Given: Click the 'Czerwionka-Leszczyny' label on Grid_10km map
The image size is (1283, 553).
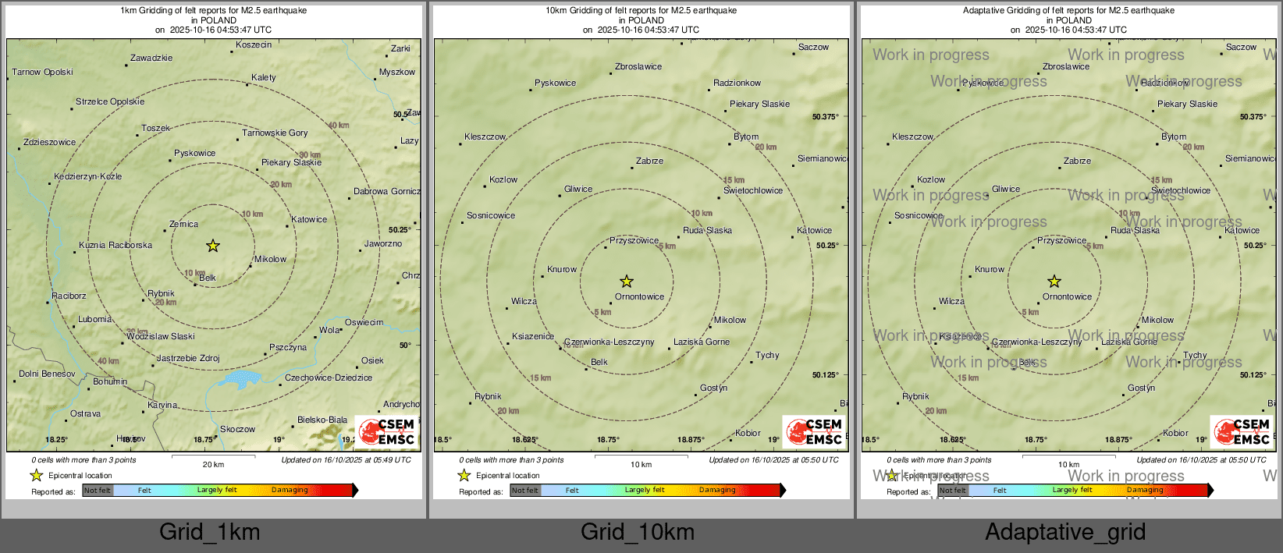Looking at the screenshot, I should coord(610,342).
